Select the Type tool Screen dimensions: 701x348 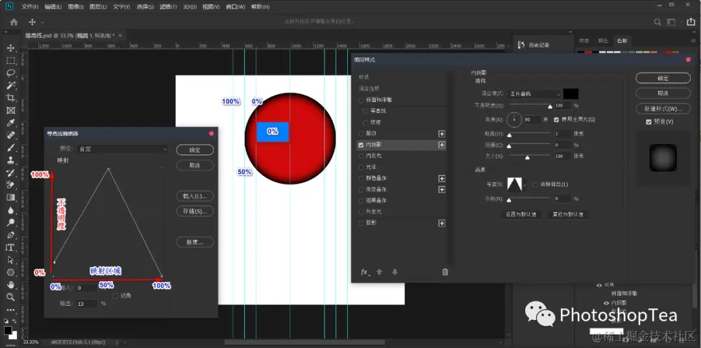[x=10, y=247]
